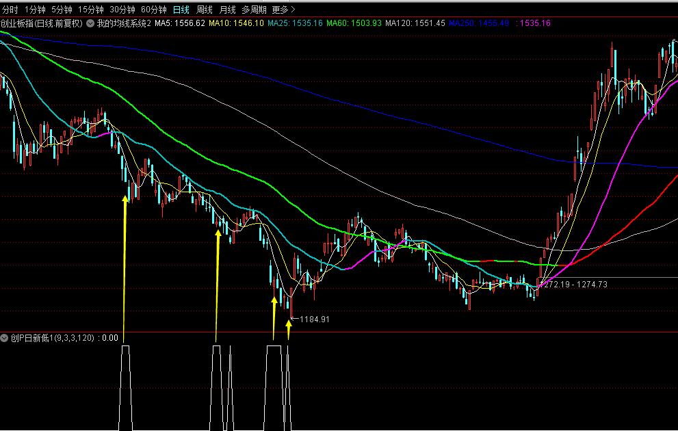
Task: Open the 60分钟 chart period
Action: [x=153, y=10]
